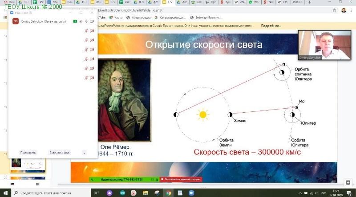Click disabled camera icon of fourth participant row
This screenshot has height=197, width=356.
pyautogui.click(x=92, y=50)
